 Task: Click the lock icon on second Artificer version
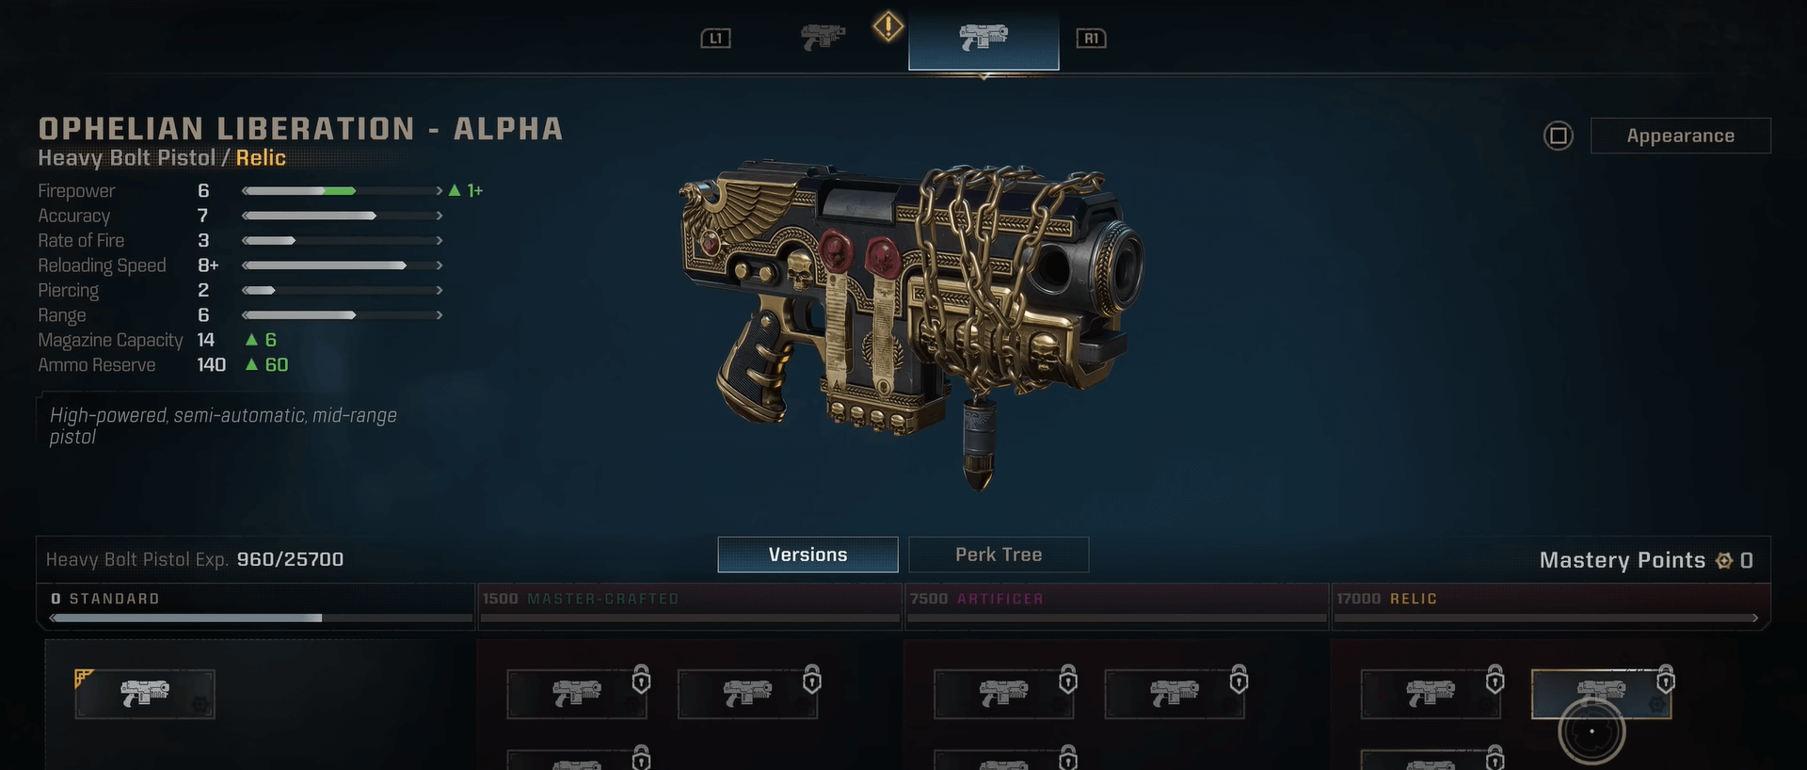[1239, 679]
